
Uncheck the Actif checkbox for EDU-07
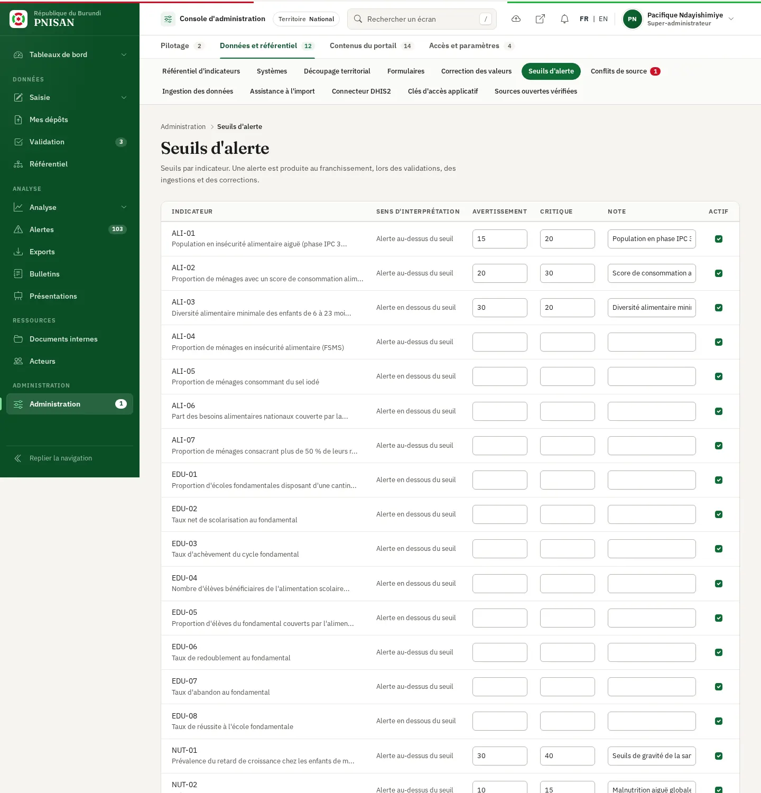click(719, 687)
